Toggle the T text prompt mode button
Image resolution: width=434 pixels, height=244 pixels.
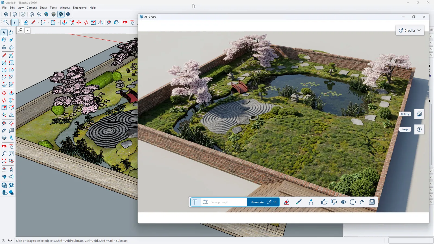195,202
